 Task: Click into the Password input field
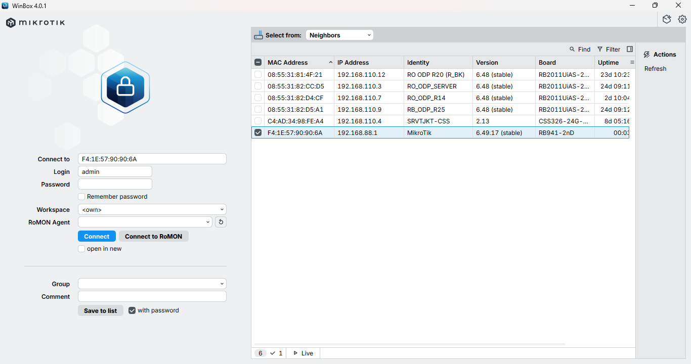[115, 184]
